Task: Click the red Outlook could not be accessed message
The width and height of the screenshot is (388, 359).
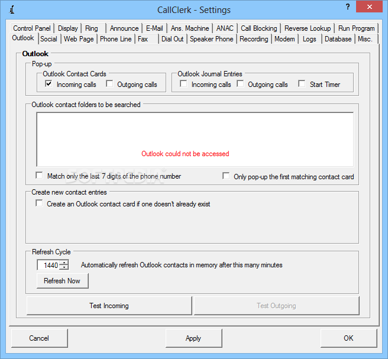Action: coord(185,154)
